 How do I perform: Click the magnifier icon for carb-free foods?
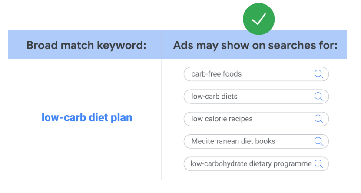tap(318, 74)
